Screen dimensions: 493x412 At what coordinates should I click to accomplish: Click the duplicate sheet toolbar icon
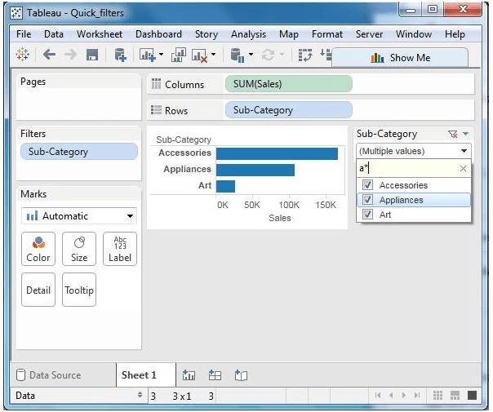(176, 55)
